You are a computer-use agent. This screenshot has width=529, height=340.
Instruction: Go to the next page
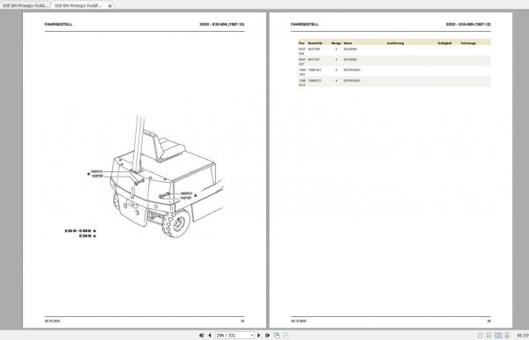[x=258, y=336]
